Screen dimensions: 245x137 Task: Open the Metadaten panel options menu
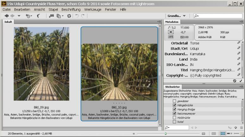[241, 22]
